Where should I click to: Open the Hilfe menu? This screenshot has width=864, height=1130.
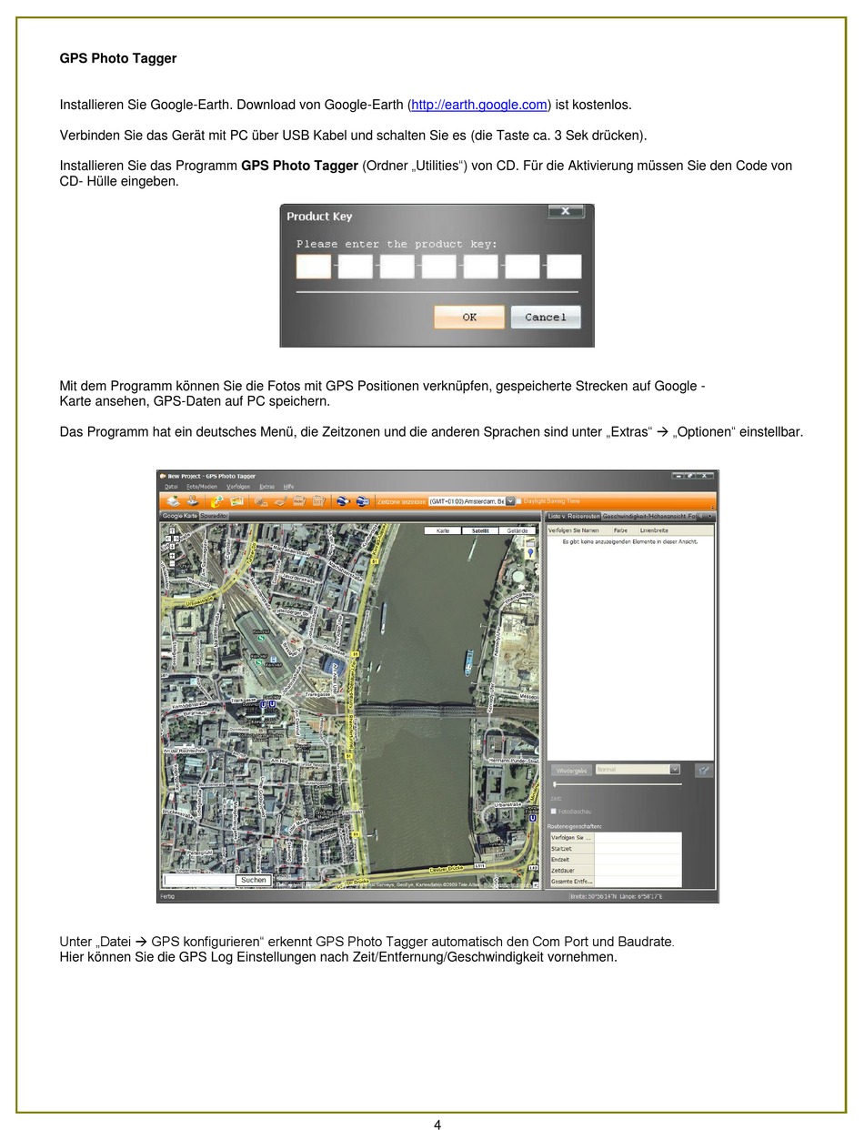click(x=288, y=487)
